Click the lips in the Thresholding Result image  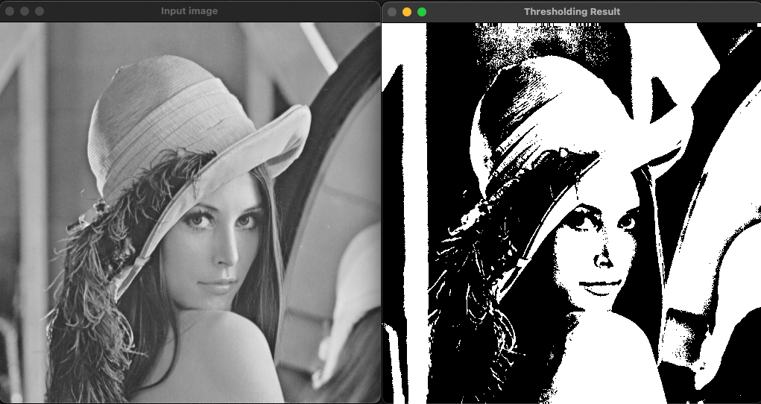click(599, 286)
